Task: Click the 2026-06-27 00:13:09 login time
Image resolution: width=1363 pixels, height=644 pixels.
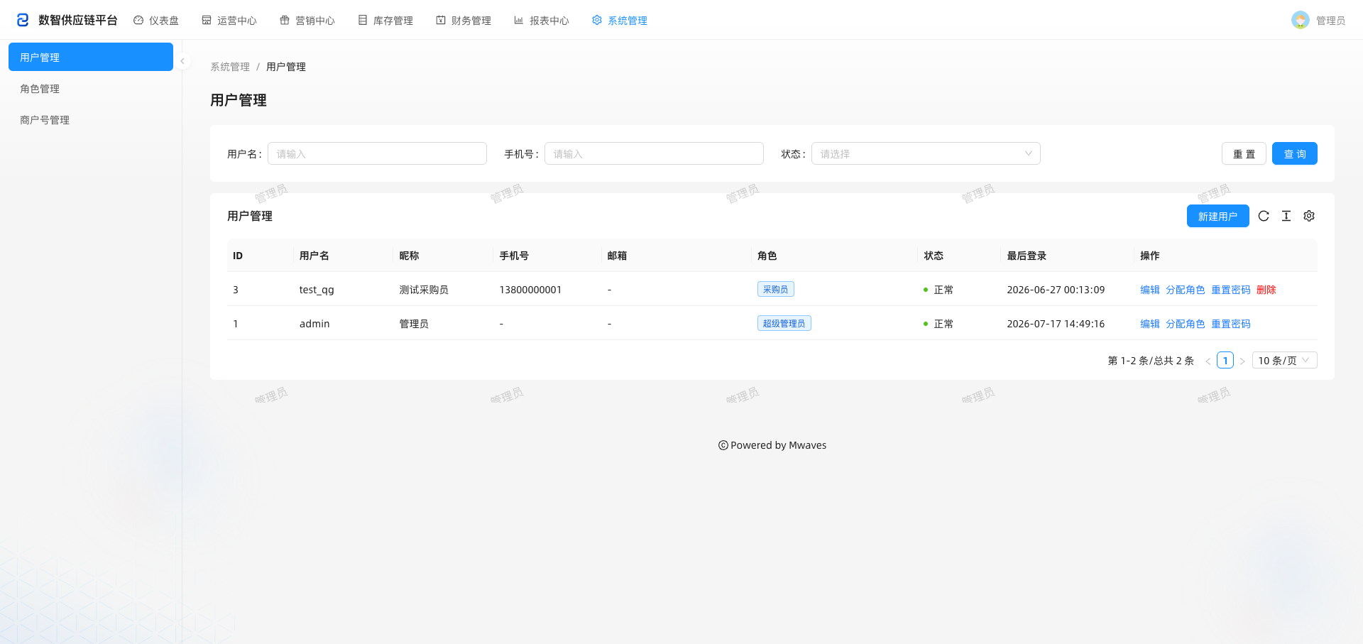Action: pyautogui.click(x=1056, y=290)
